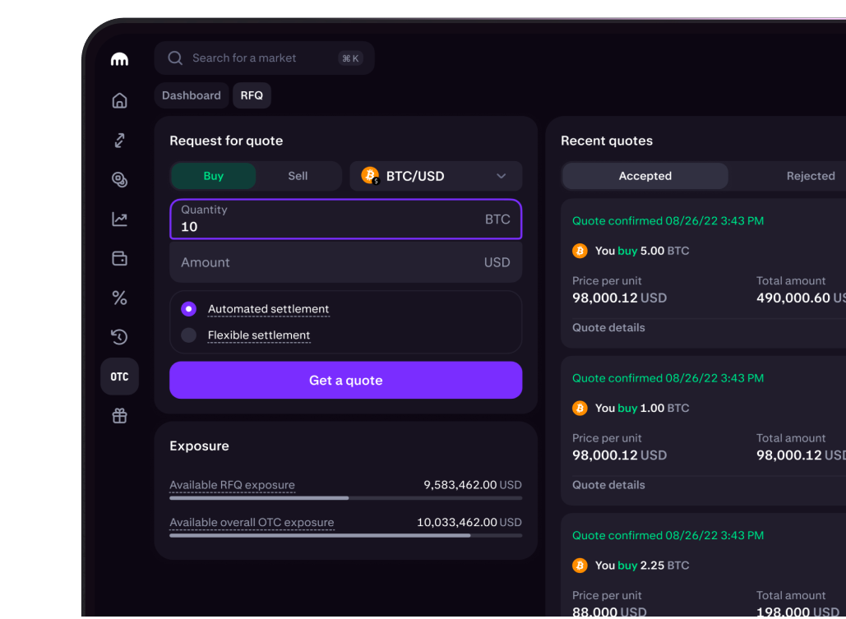Open the gift rewards icon in sidebar
The height and width of the screenshot is (619, 846).
(119, 416)
